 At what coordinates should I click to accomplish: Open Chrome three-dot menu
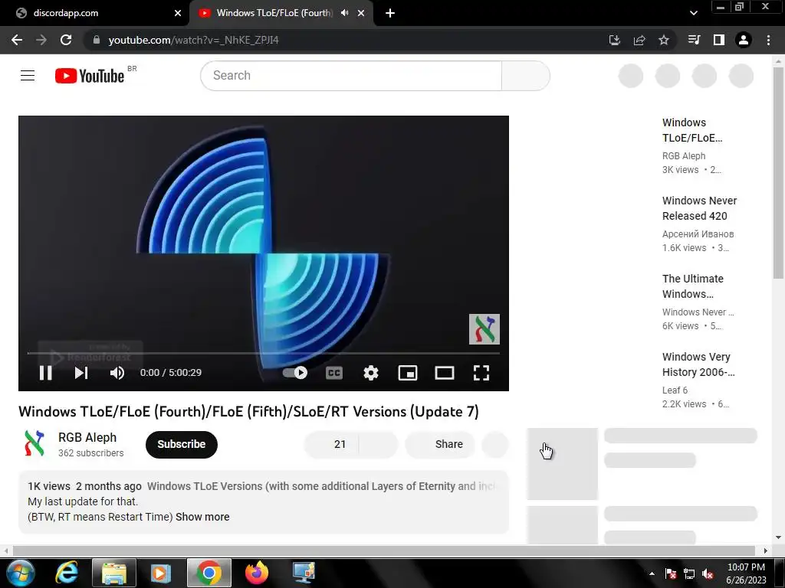[x=768, y=40]
